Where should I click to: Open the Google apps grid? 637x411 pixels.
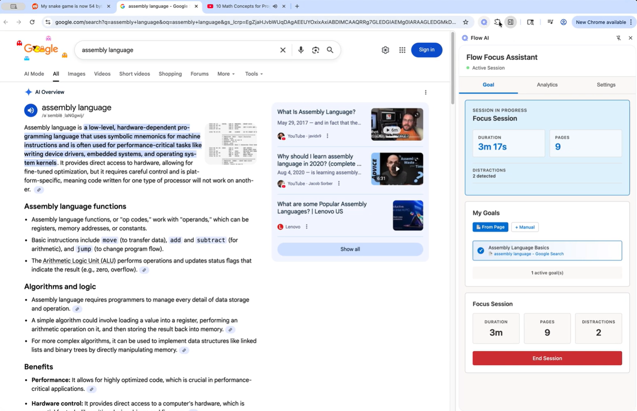pyautogui.click(x=402, y=50)
